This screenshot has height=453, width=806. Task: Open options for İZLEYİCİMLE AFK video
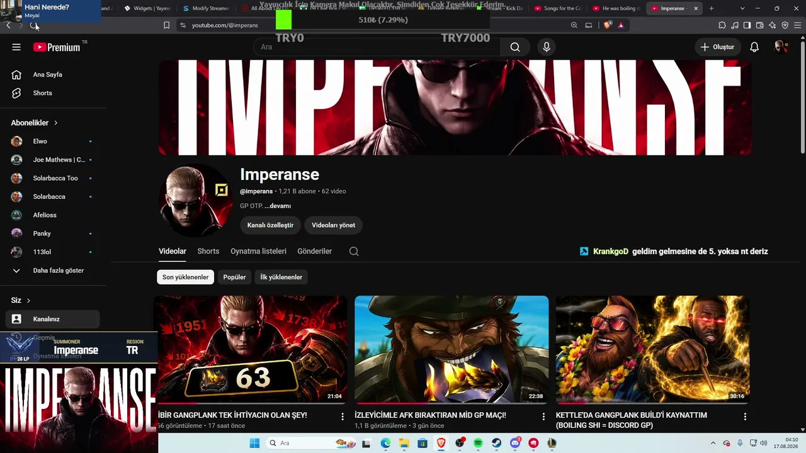click(543, 417)
